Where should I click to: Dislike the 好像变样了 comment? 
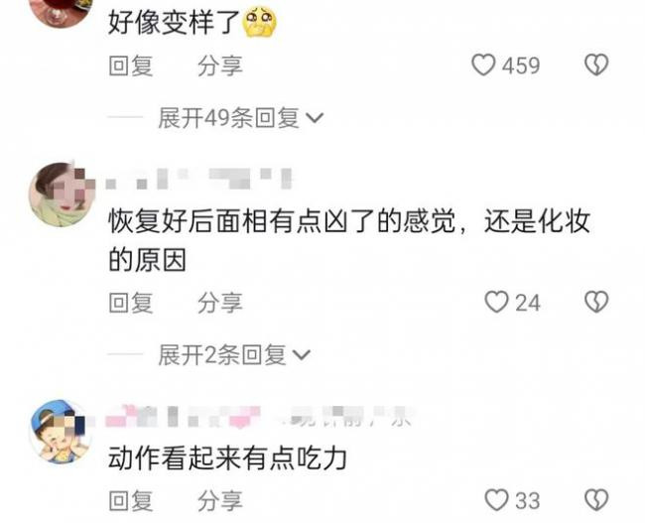pyautogui.click(x=596, y=65)
